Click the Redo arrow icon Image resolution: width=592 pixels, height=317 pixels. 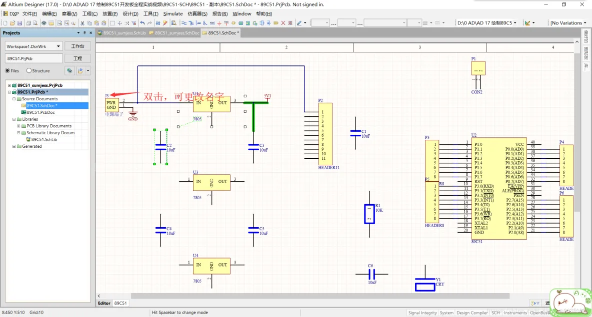149,23
